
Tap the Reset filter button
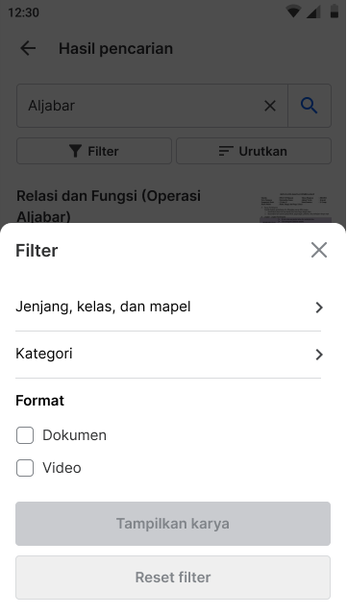(173, 578)
